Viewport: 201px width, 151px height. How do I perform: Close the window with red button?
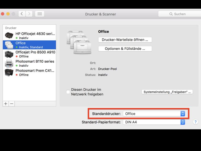3,14
